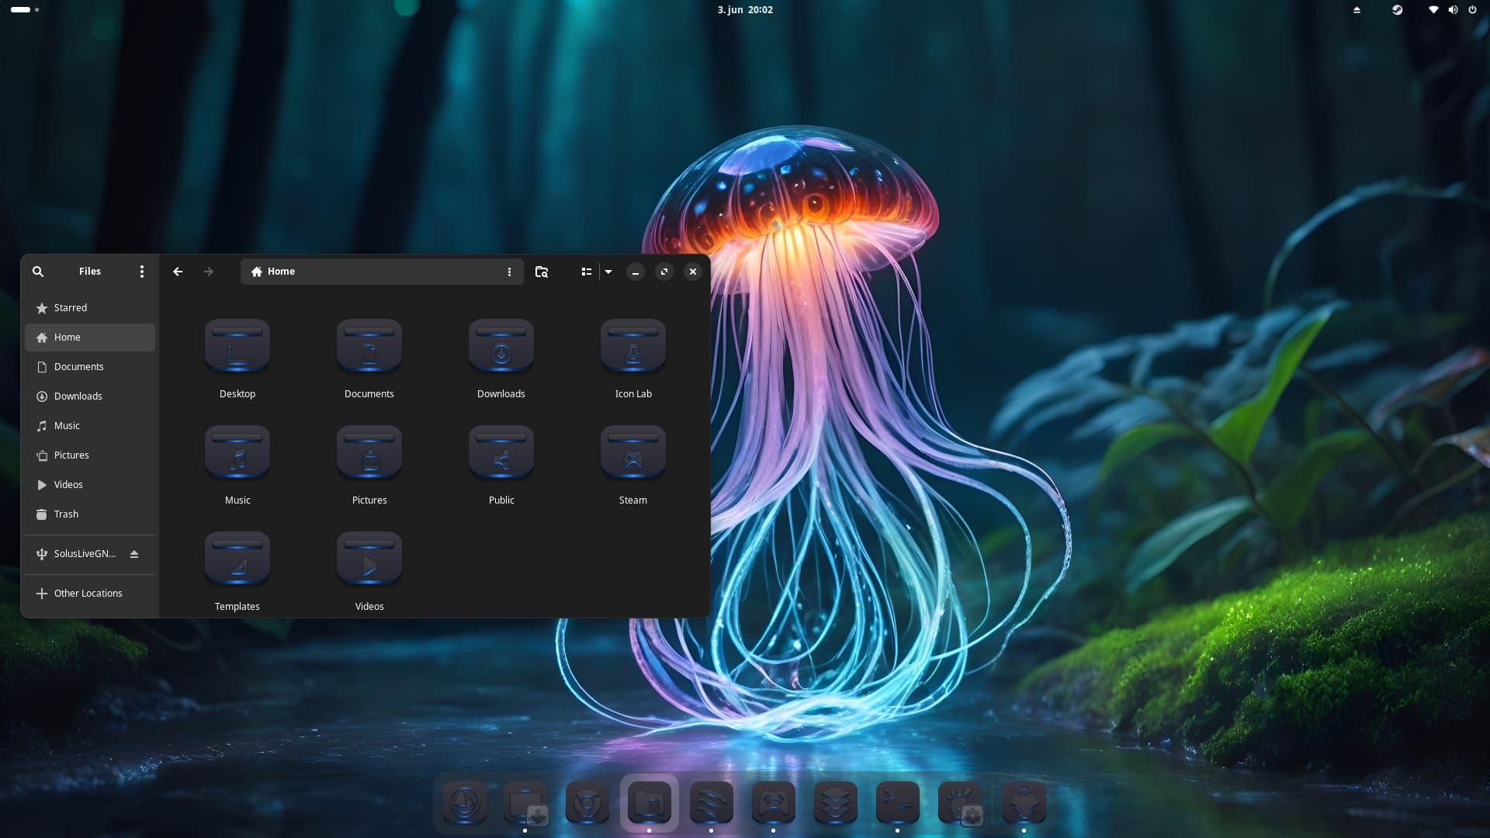
Task: Click the search-everywhere folder icon in toolbar
Action: pos(542,272)
